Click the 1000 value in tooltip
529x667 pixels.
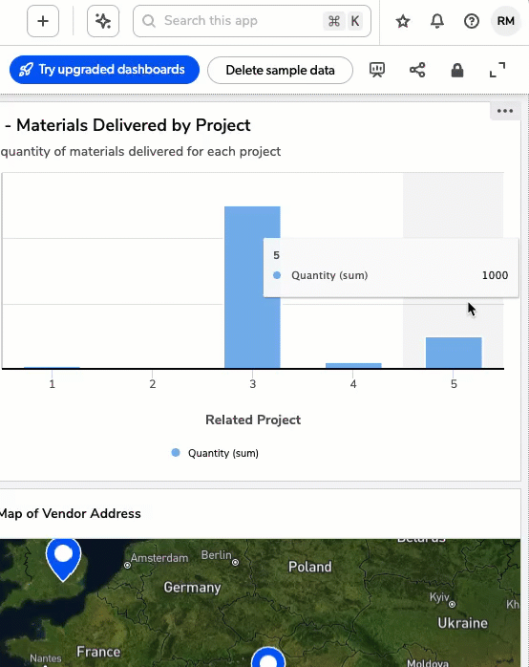pyautogui.click(x=495, y=275)
